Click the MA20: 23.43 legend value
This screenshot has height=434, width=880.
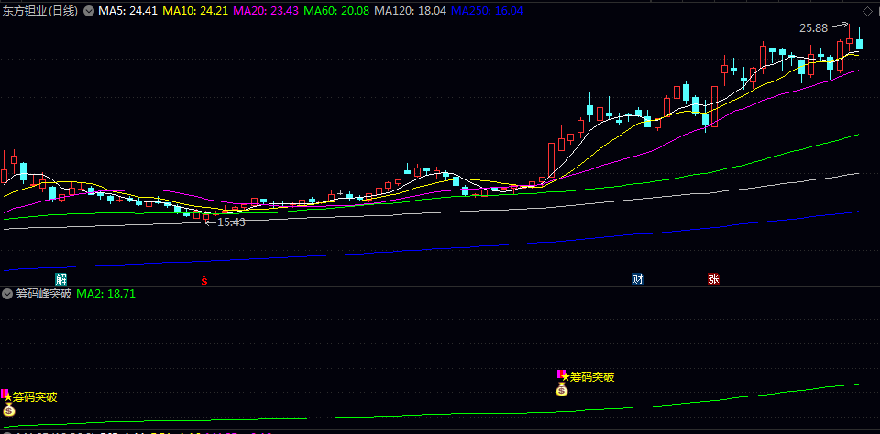266,11
